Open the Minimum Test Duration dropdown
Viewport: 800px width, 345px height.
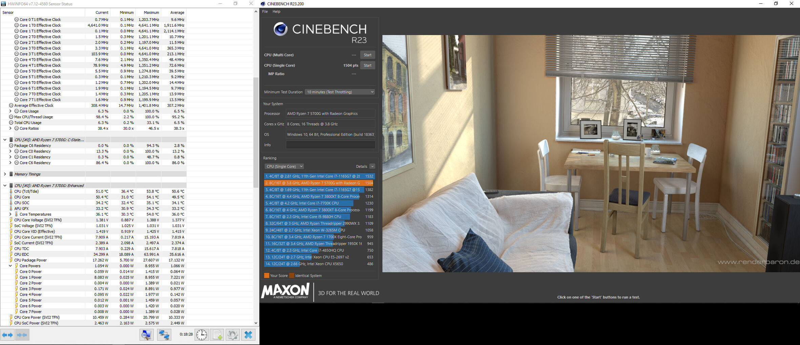click(x=340, y=92)
